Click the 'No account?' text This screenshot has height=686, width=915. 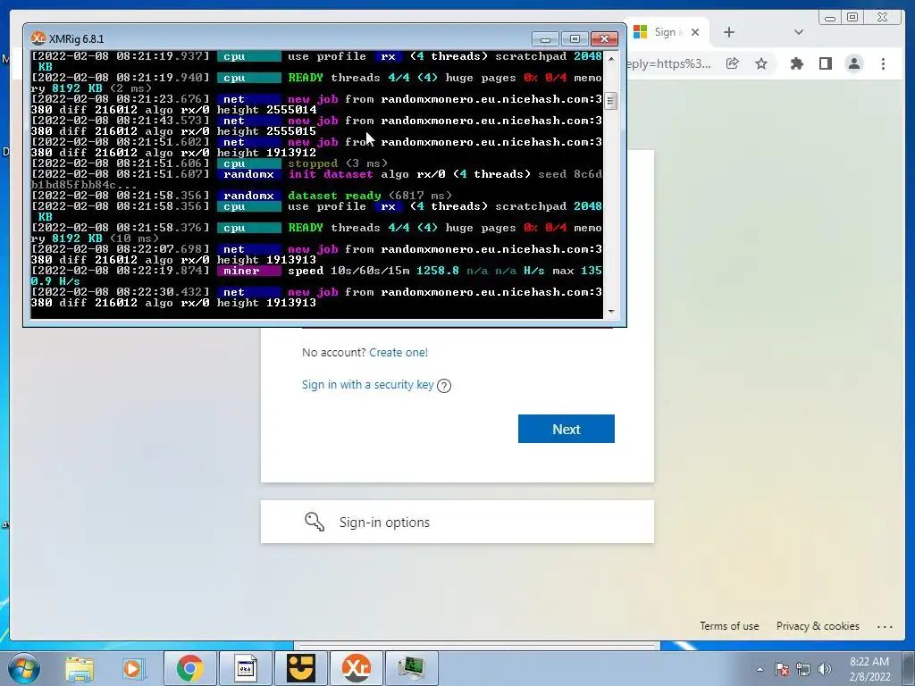click(x=334, y=352)
